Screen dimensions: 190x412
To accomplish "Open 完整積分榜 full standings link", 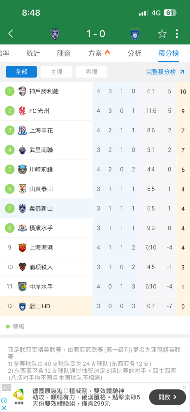I will [165, 72].
